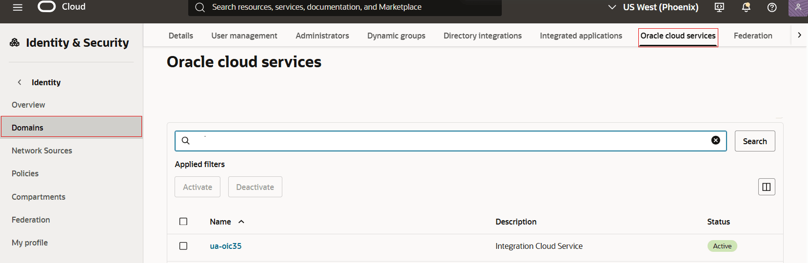Click the search magnifier icon in top bar
The height and width of the screenshot is (263, 808).
[200, 7]
